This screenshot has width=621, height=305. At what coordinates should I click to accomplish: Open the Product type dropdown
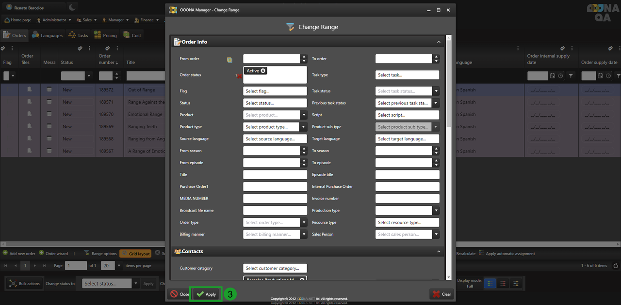[304, 127]
